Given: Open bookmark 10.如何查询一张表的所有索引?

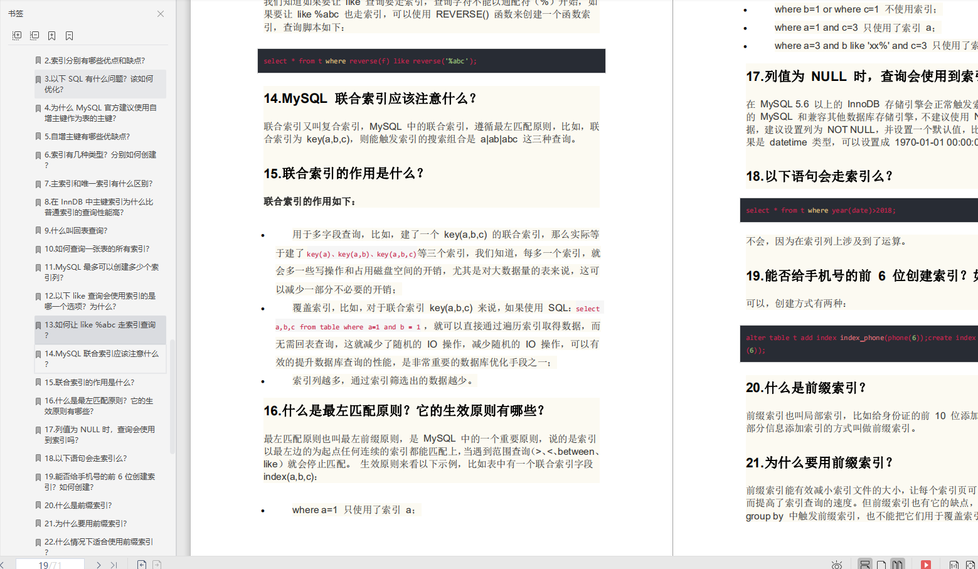Looking at the screenshot, I should tap(97, 249).
